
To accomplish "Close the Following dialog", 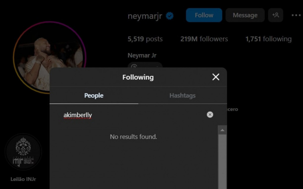I will tap(216, 77).
